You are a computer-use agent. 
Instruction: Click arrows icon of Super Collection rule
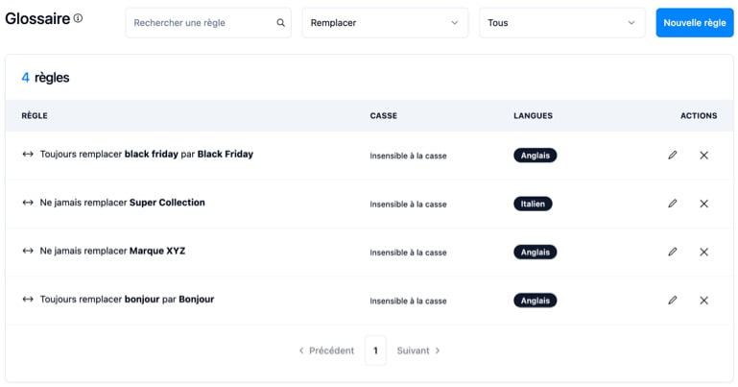[x=28, y=203]
